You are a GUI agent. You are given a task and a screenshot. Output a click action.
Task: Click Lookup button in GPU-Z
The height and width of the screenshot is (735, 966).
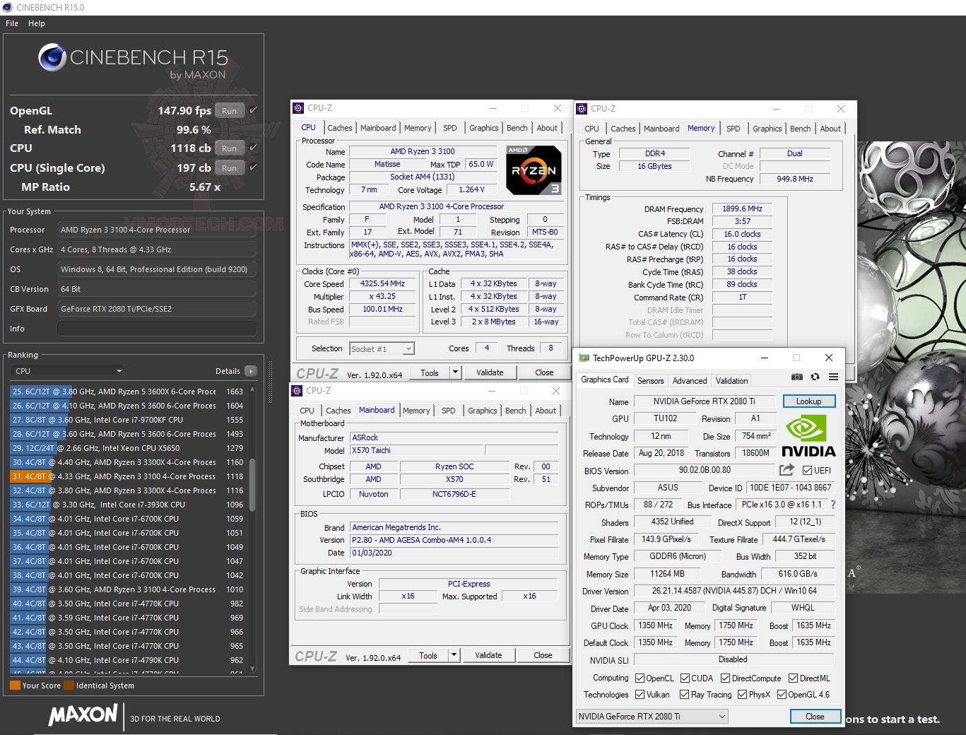808,401
